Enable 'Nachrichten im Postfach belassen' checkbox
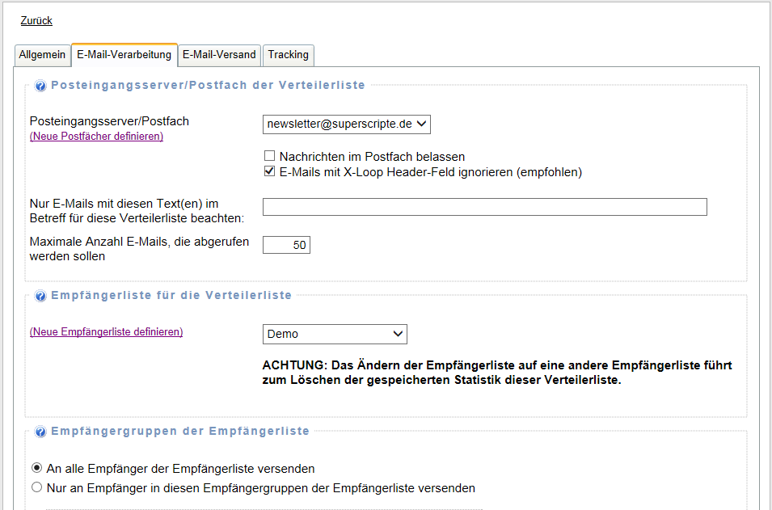 pos(270,156)
